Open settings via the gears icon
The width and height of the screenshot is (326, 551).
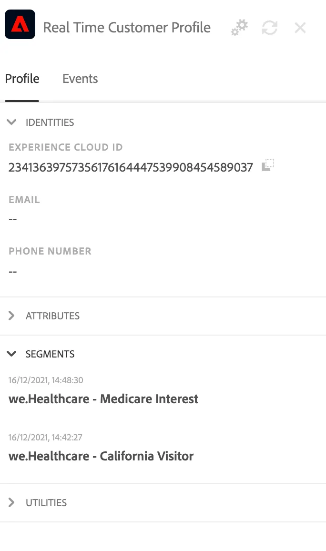coord(239,28)
